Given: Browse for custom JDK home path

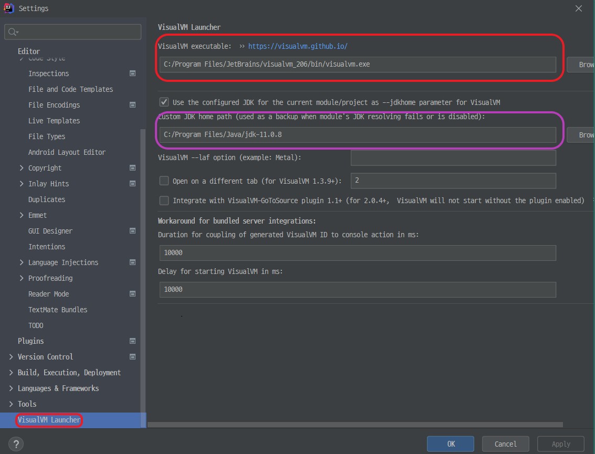Looking at the screenshot, I should [581, 135].
